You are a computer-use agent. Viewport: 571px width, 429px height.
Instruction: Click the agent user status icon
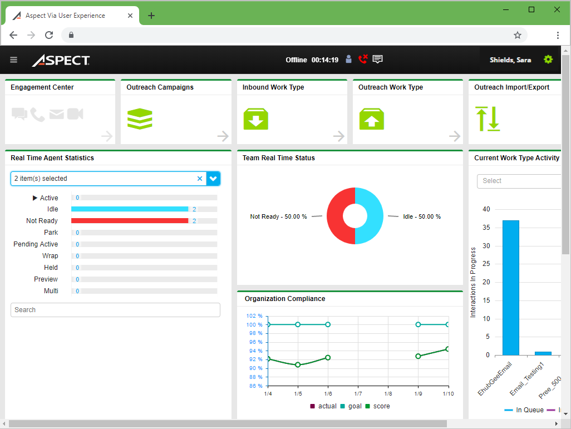[349, 59]
